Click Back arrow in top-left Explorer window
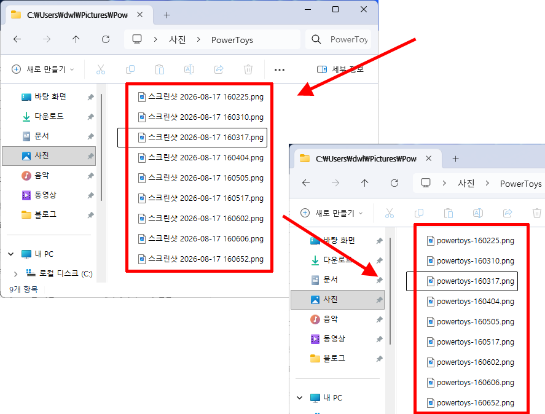Viewport: 545px width, 414px height. tap(17, 39)
